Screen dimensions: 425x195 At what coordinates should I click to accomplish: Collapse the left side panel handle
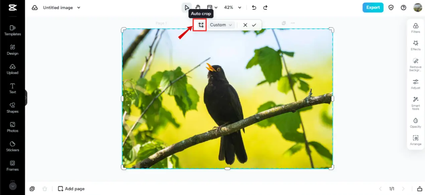[x=26, y=98]
